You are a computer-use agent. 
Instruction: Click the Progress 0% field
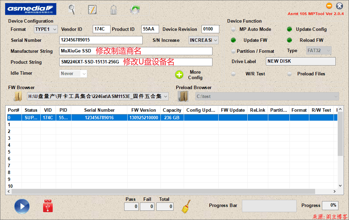(330, 205)
